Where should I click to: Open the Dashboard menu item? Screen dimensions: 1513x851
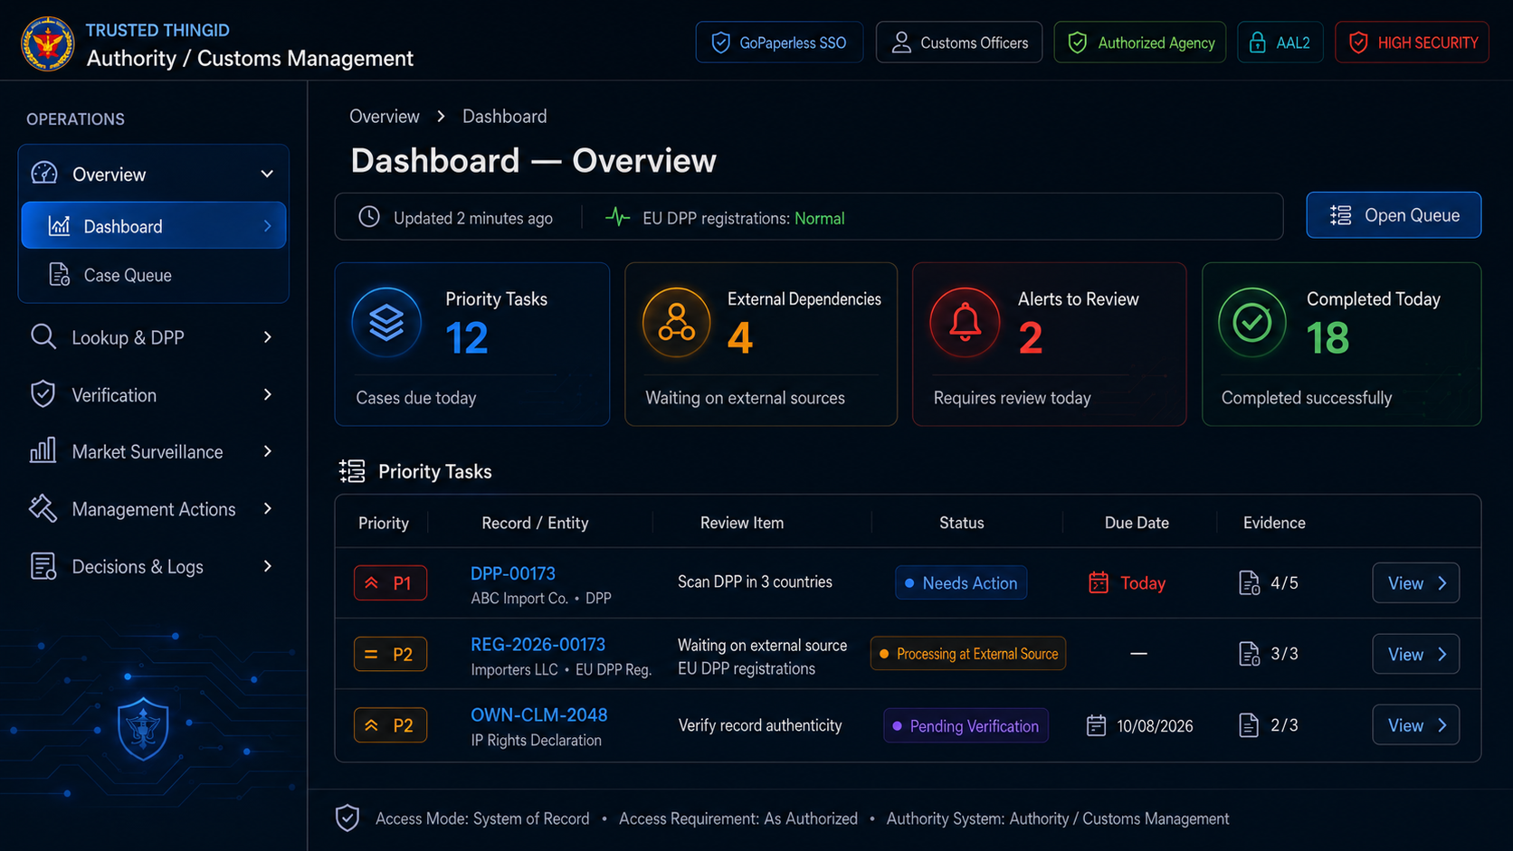[153, 225]
